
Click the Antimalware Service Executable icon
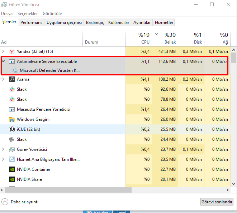(x=12, y=61)
